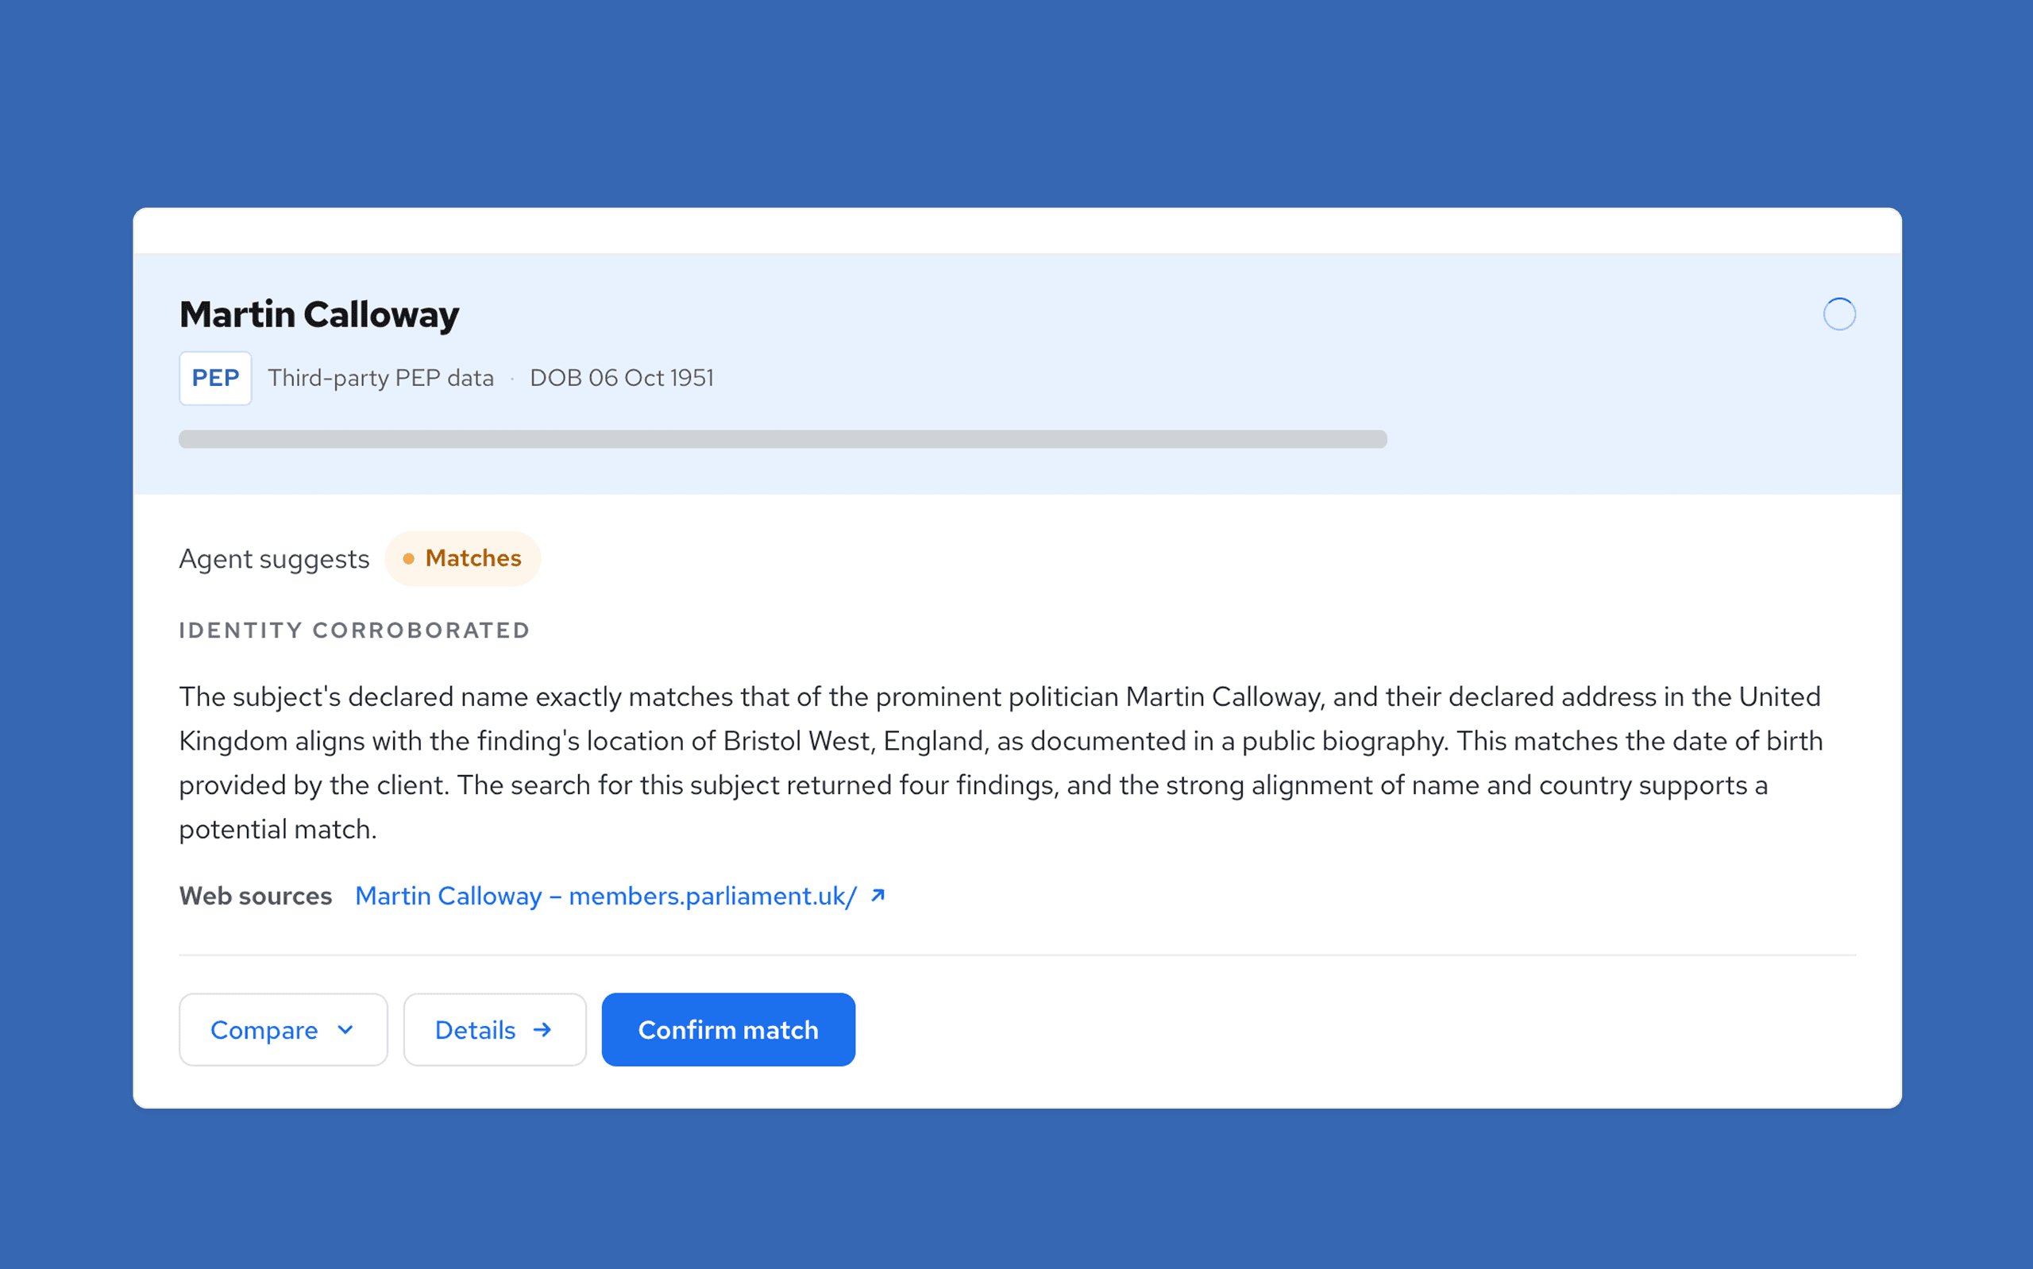The image size is (2033, 1269).
Task: Click the Matches suggestion pill
Action: pyautogui.click(x=462, y=558)
